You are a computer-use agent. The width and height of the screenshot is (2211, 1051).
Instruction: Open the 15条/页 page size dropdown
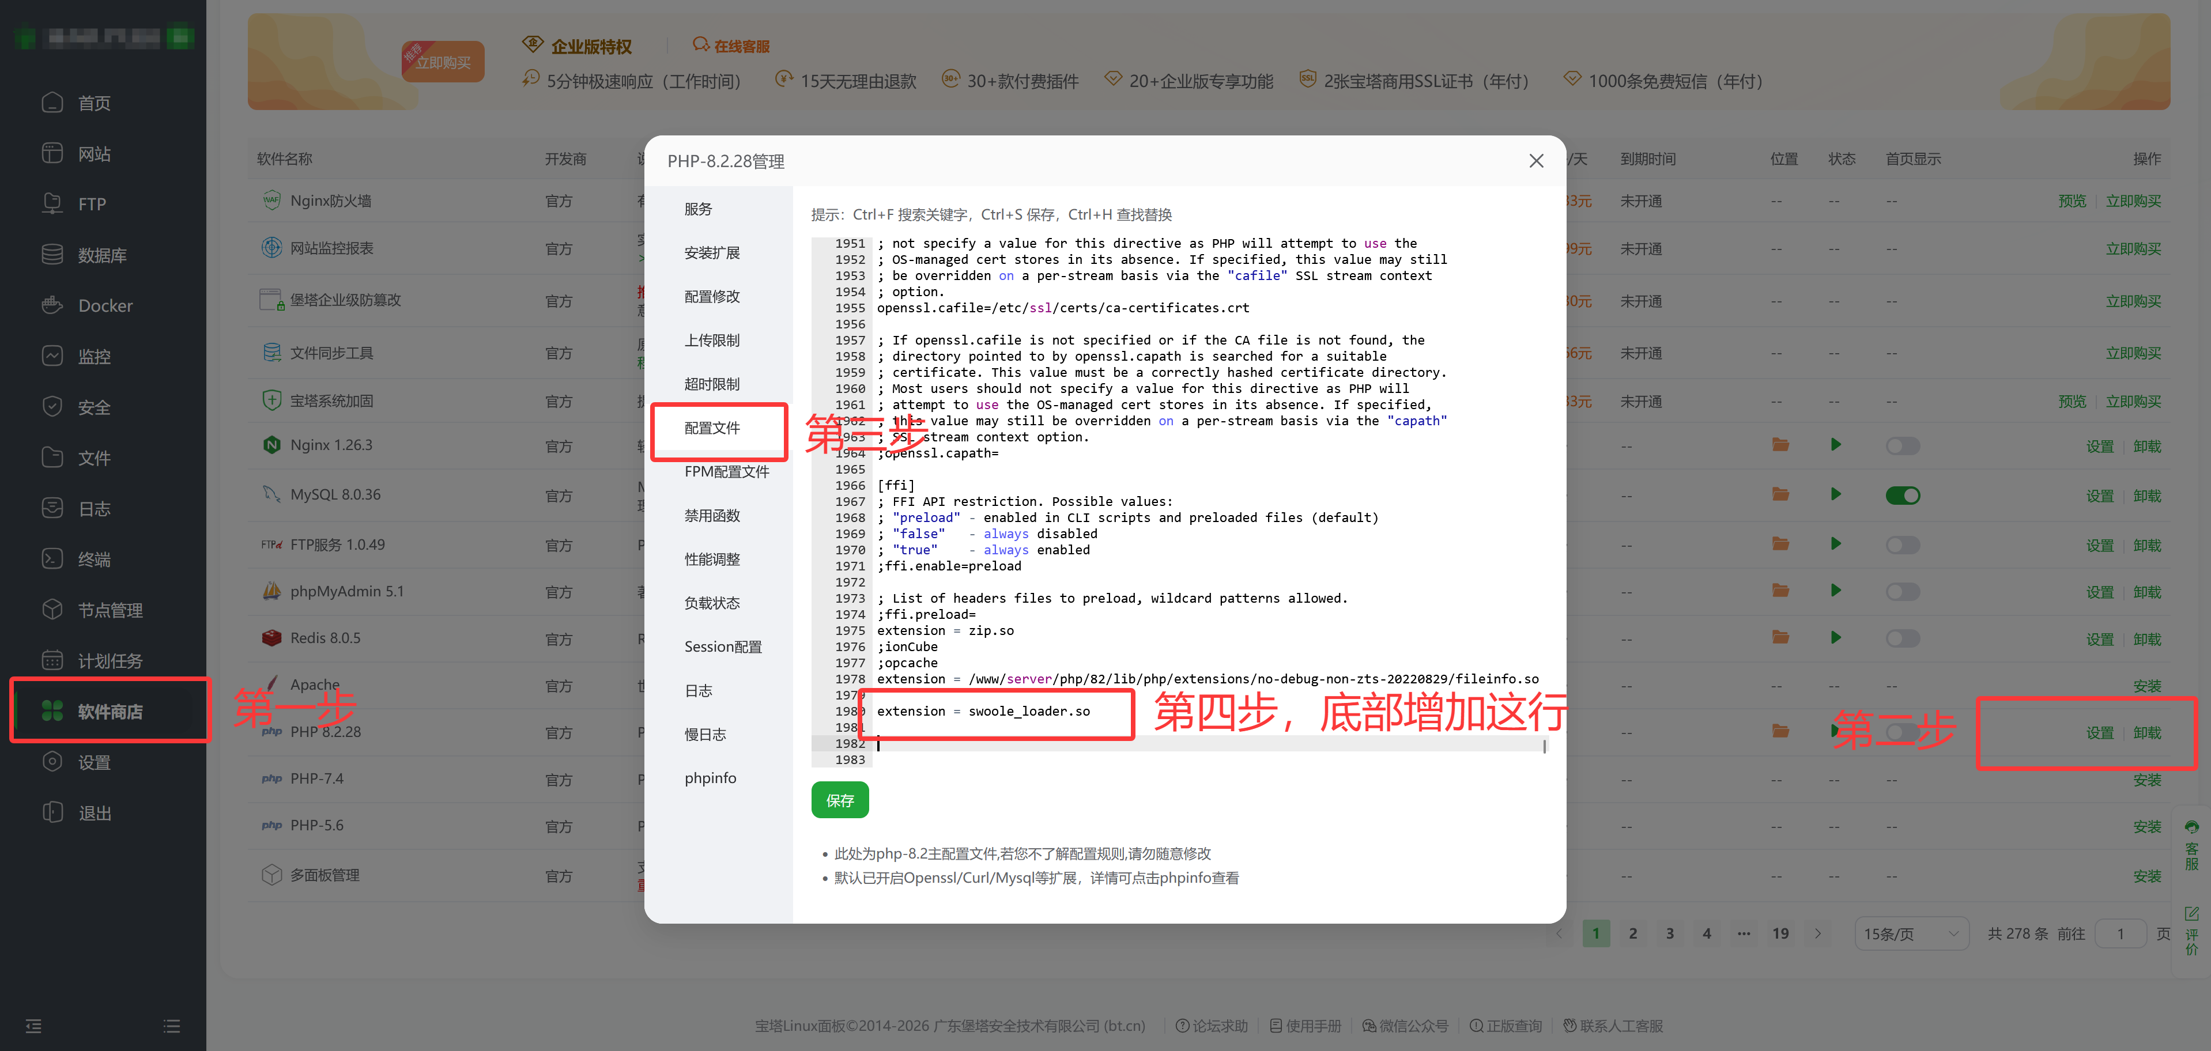tap(1911, 933)
